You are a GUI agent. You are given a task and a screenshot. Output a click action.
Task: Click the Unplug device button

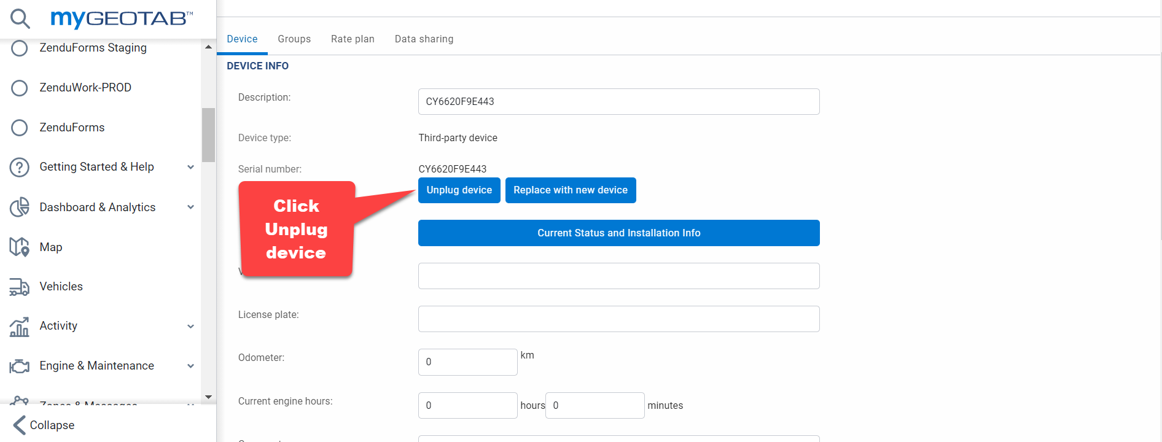click(459, 190)
